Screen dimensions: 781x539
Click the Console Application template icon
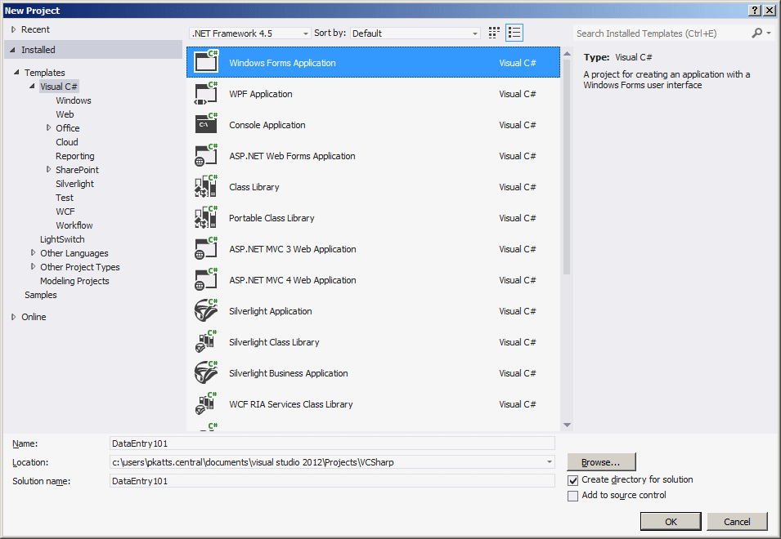pyautogui.click(x=206, y=124)
